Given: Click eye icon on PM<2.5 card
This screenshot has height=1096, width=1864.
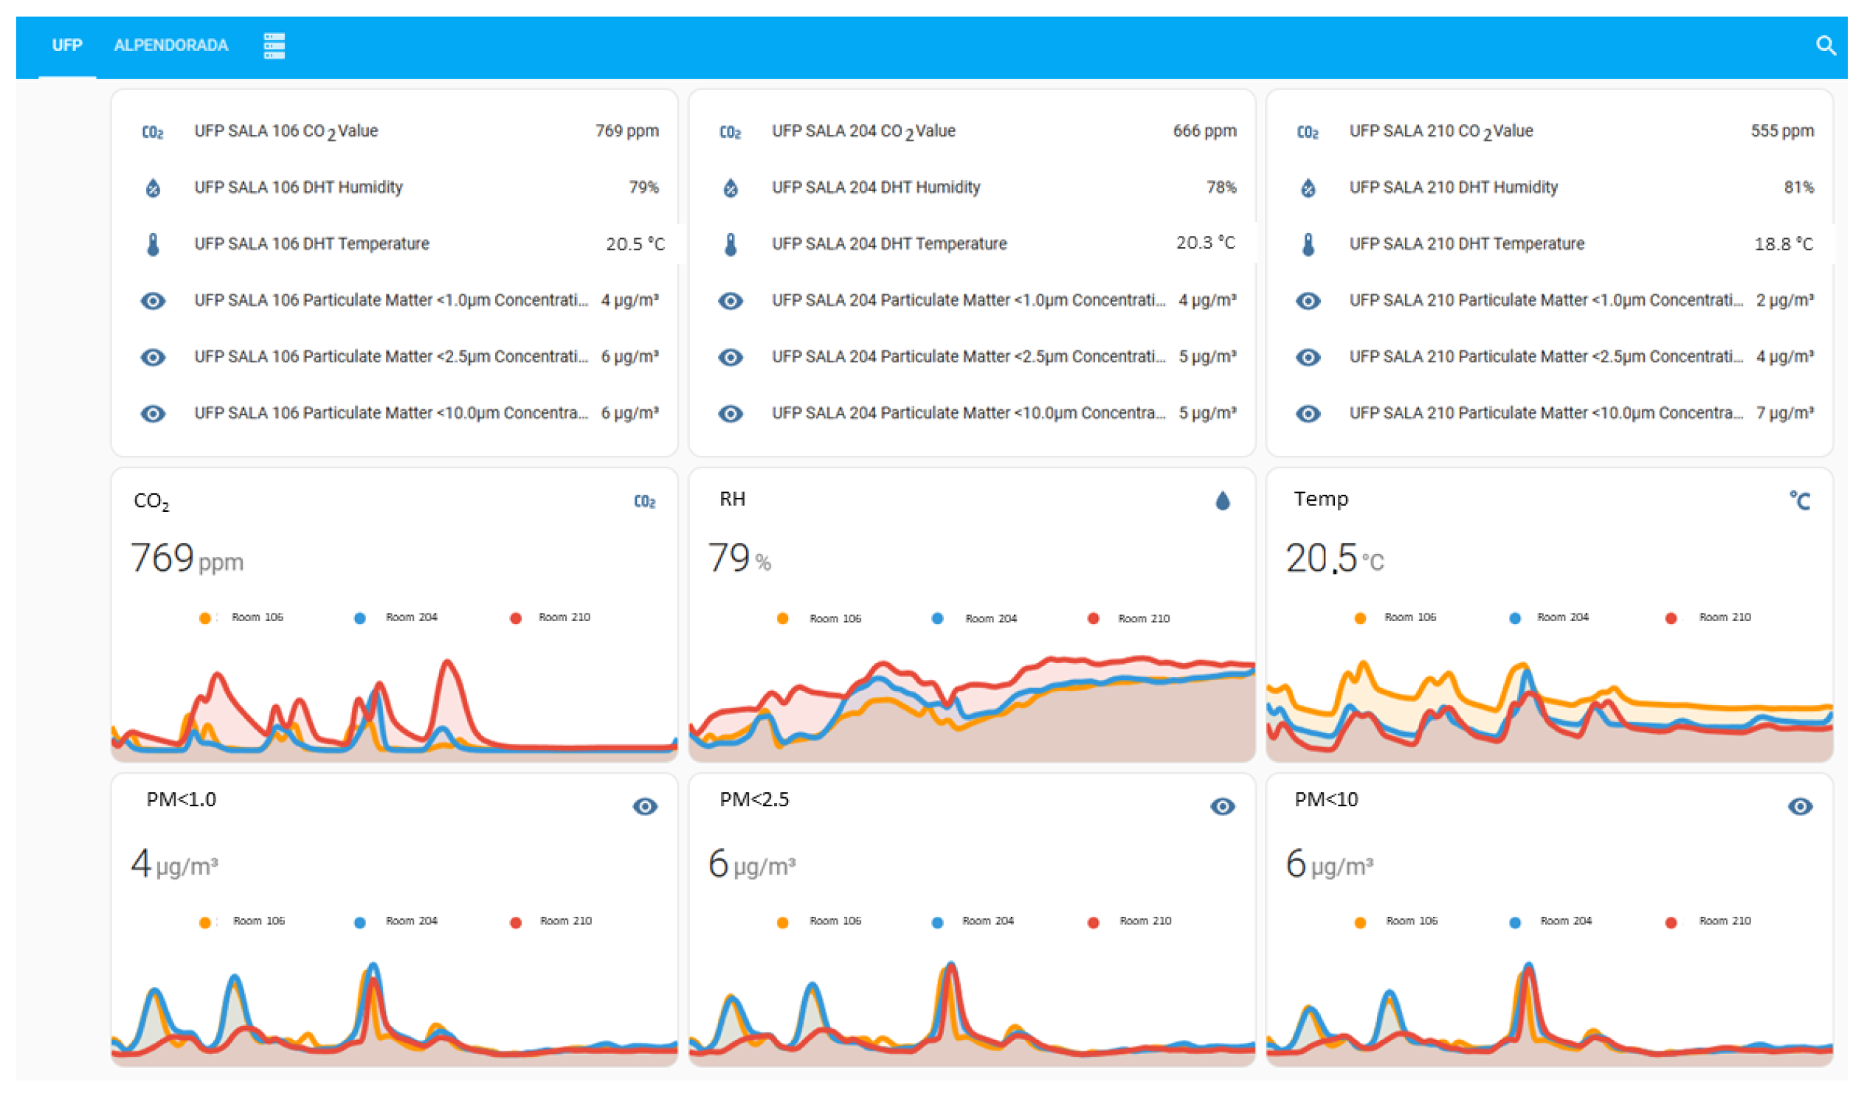Looking at the screenshot, I should [x=1222, y=806].
